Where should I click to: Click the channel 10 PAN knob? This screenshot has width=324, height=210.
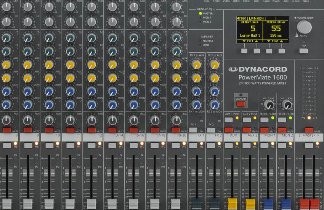(x=48, y=120)
